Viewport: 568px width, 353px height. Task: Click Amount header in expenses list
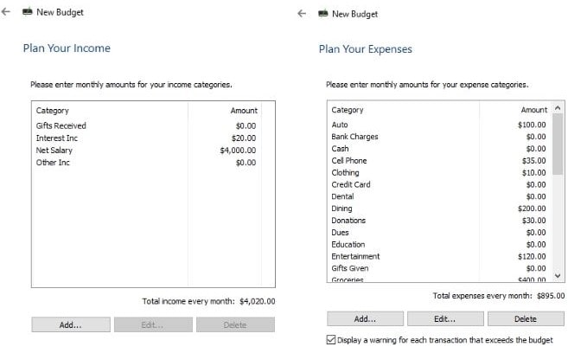[534, 110]
